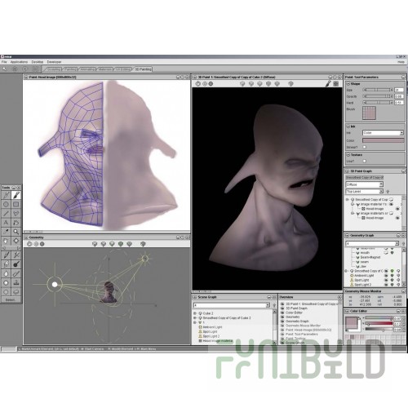Select the rectangle shape tool
Viewport: 408px width, 408px height.
[16, 204]
